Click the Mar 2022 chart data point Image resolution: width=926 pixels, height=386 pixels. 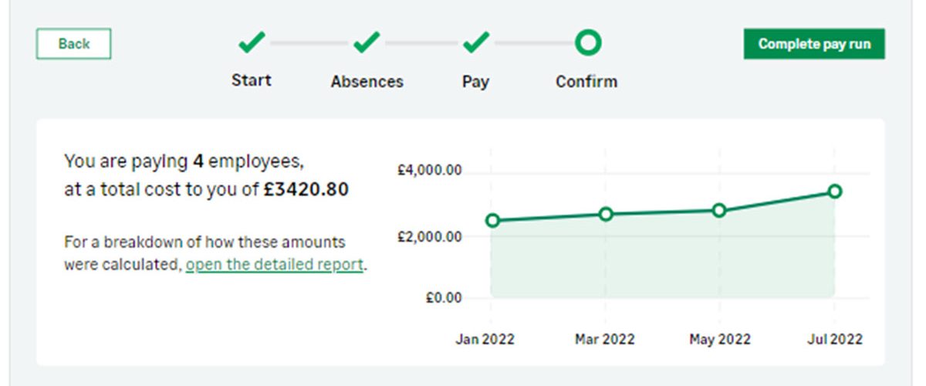coord(606,214)
